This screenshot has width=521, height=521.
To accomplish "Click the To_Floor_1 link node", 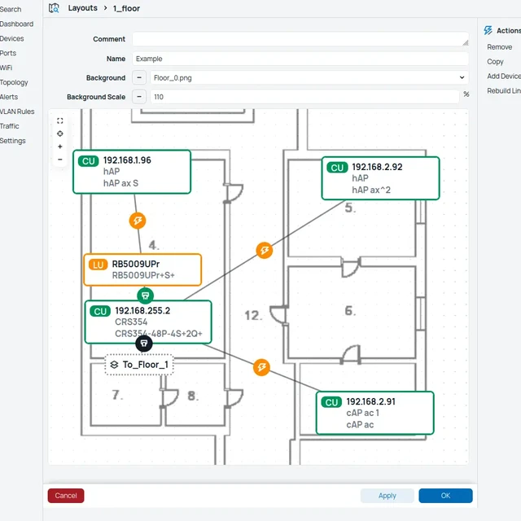I will click(139, 365).
